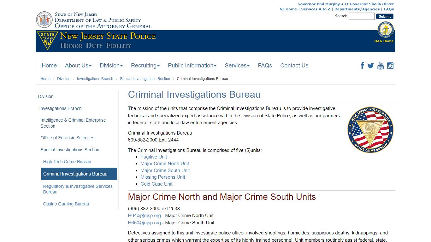
Task: Jump to the Fugitive Unit link
Action: coord(154,157)
